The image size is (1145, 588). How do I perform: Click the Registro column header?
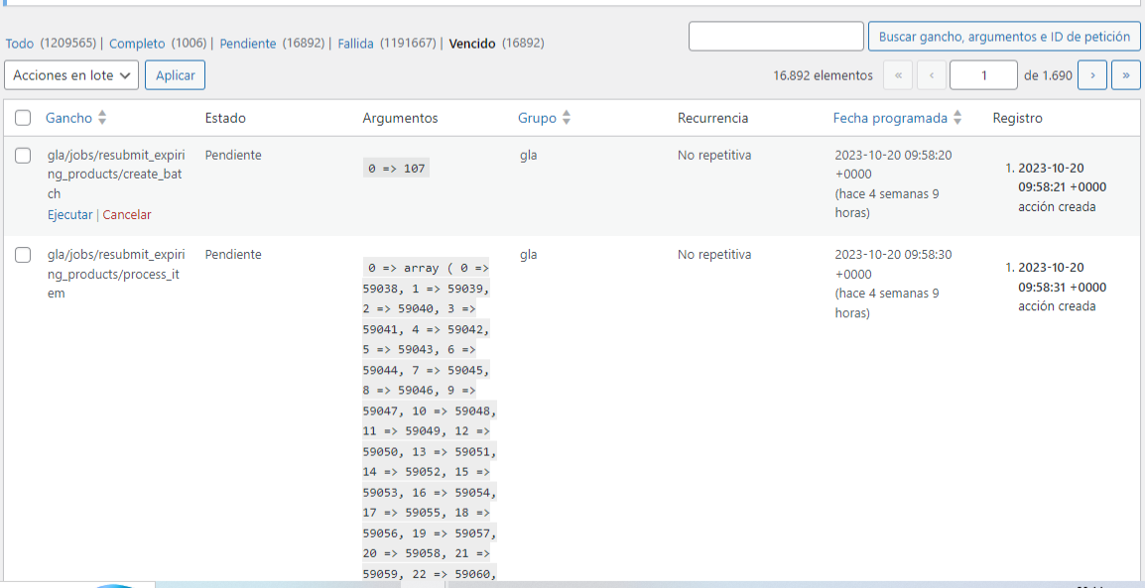[x=1017, y=117]
